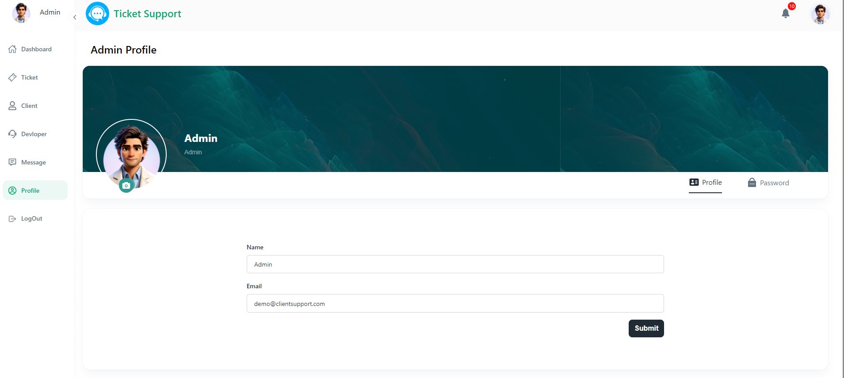This screenshot has height=378, width=844.
Task: Click the small admin avatar in sidebar header
Action: coord(21,13)
